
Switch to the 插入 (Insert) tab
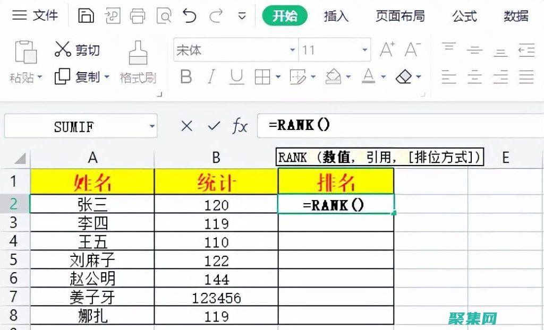(x=336, y=16)
